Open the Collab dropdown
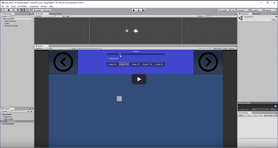Viewport: 278px width, 148px height. point(224,10)
